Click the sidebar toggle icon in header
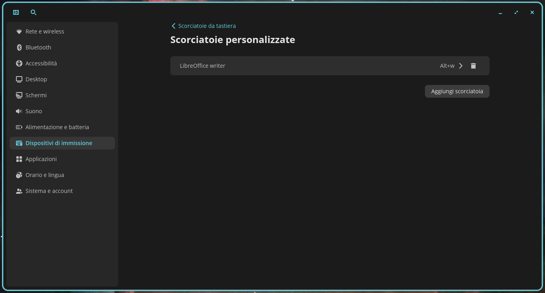The height and width of the screenshot is (293, 545). 16,12
